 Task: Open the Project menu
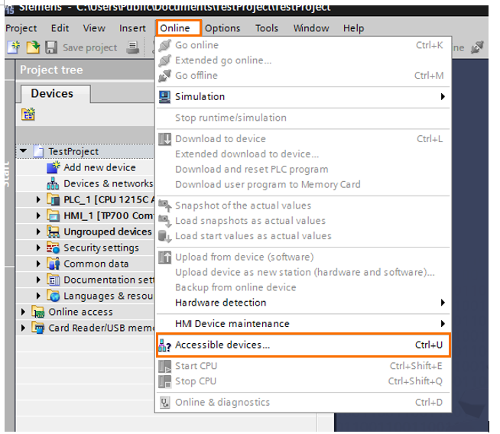click(21, 28)
